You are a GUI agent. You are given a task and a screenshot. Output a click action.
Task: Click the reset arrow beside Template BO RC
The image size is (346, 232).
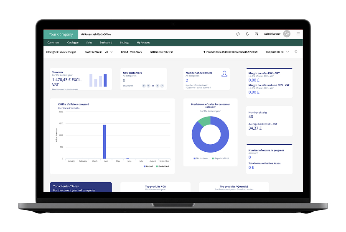296,52
